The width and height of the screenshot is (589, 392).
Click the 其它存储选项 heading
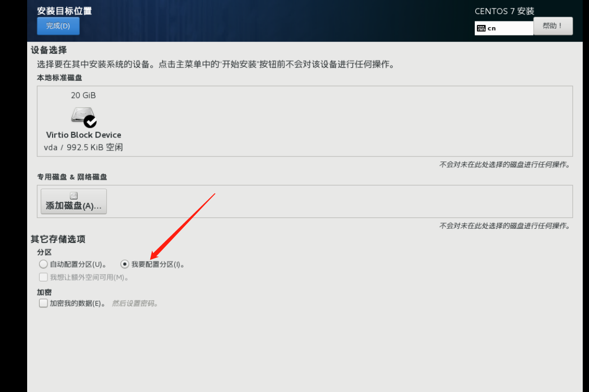pyautogui.click(x=58, y=239)
